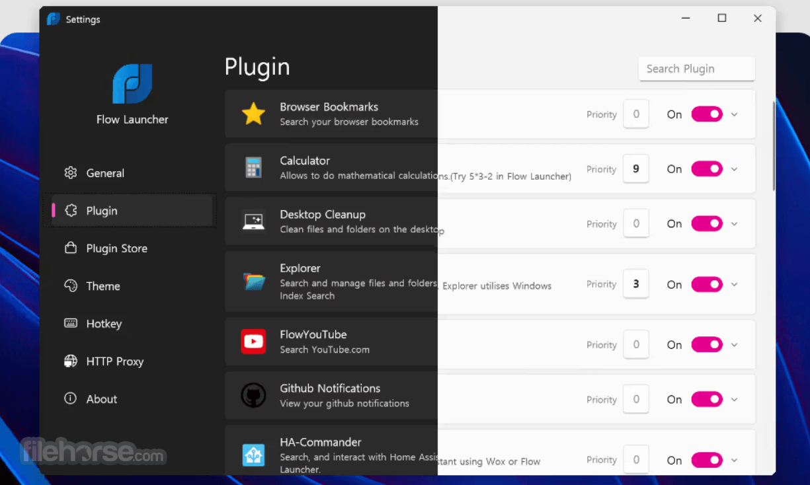The height and width of the screenshot is (485, 810).
Task: Click the Flow Launcher logo in sidebar
Action: [x=132, y=84]
